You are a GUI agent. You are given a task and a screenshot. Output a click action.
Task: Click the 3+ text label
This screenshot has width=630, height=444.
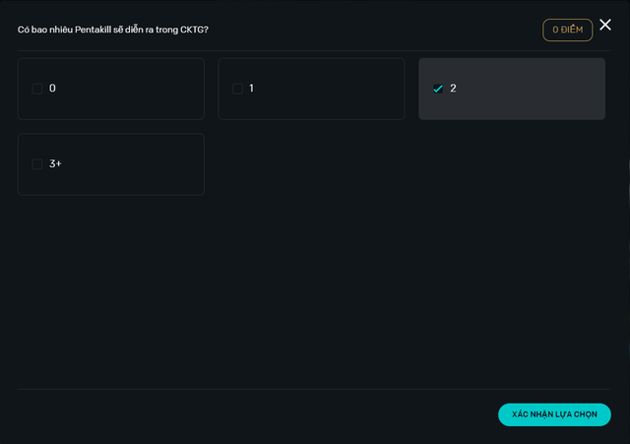[55, 164]
